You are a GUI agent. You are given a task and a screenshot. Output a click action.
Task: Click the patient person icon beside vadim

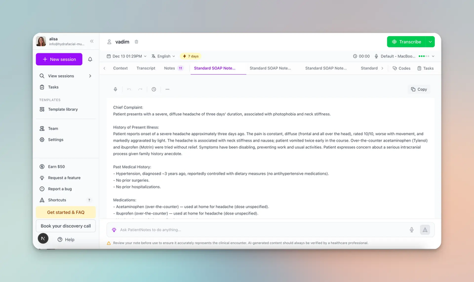tap(109, 41)
